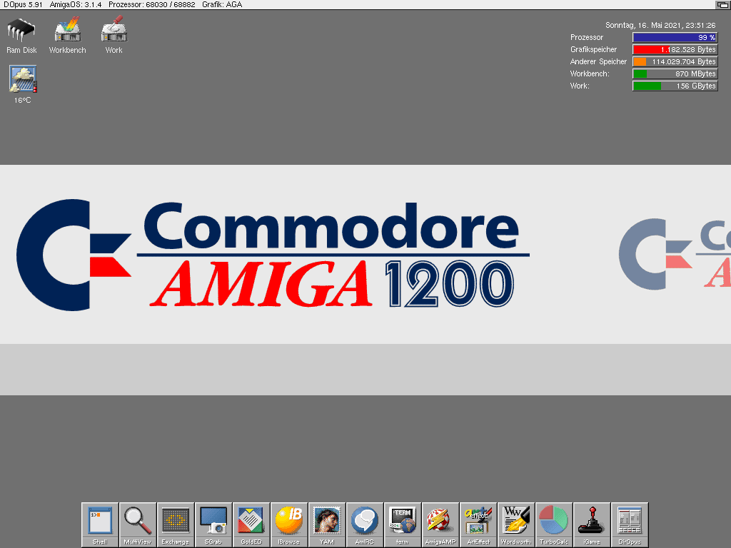The image size is (731, 548).
Task: Launch term terminal program
Action: coord(403,524)
